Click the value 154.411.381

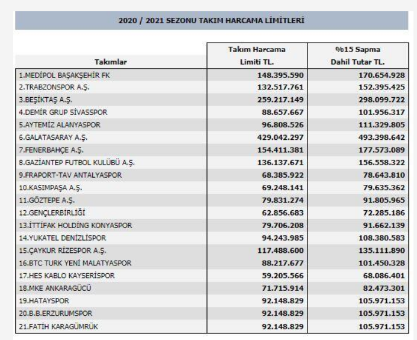pos(280,150)
